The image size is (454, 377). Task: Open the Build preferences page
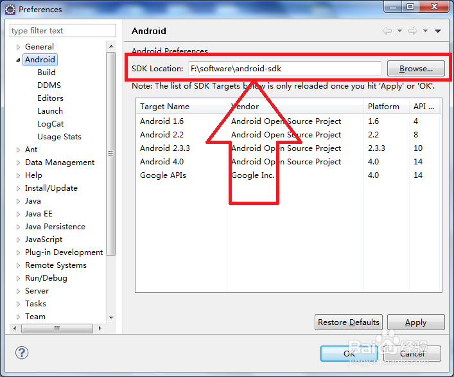click(x=46, y=73)
